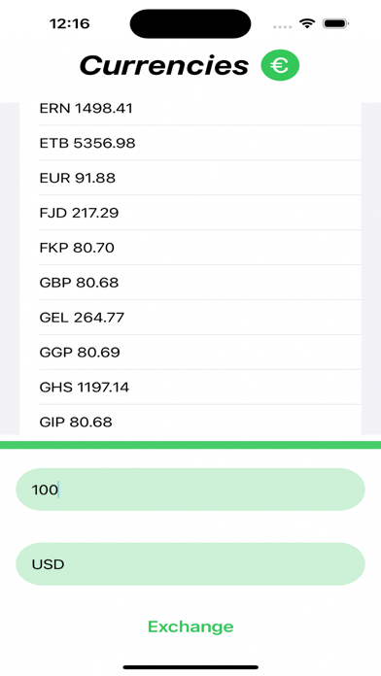Tap the GHS 1197.14 row
The height and width of the screenshot is (676, 381).
pos(190,388)
